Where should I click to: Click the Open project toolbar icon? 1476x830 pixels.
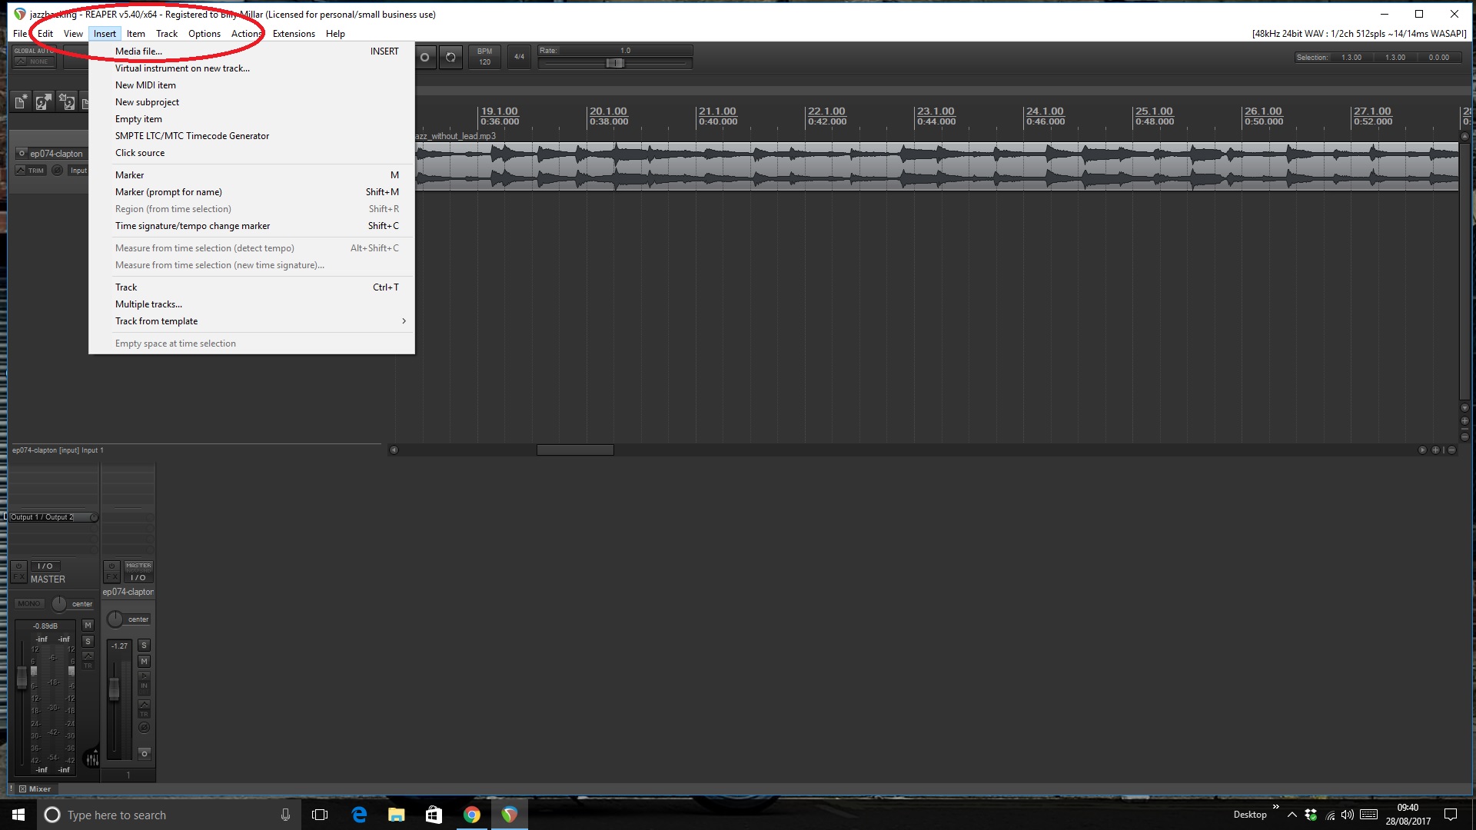(44, 101)
